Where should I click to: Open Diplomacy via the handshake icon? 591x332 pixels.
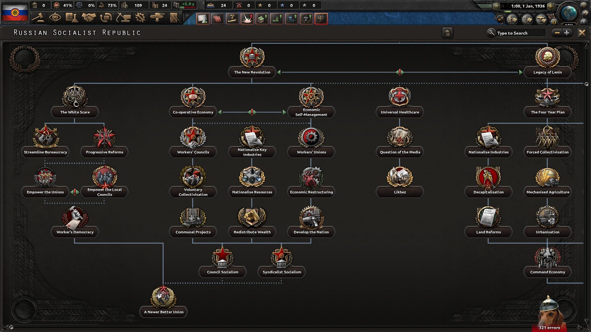tap(89, 18)
